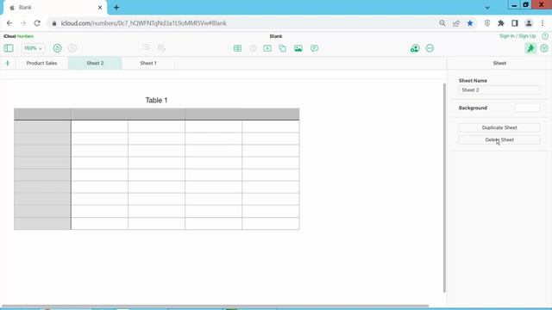Open the help question mark icon
The width and height of the screenshot is (552, 310).
point(545,36)
